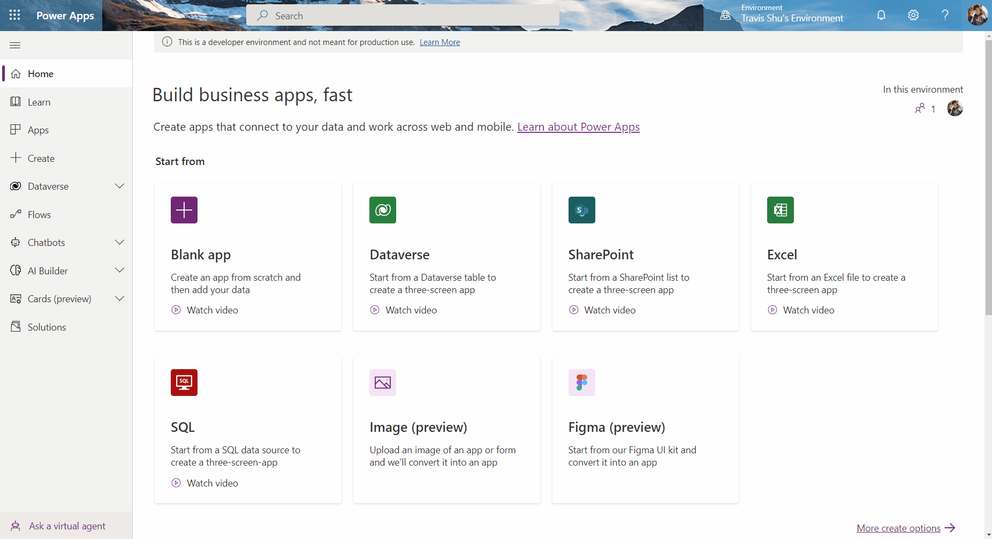The image size is (992, 539).
Task: Click More create options
Action: click(898, 528)
